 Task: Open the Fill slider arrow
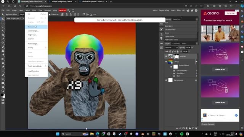pos(189,51)
